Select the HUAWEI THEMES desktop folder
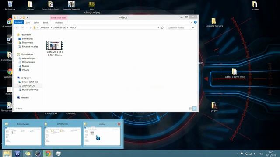 [x=214, y=23]
